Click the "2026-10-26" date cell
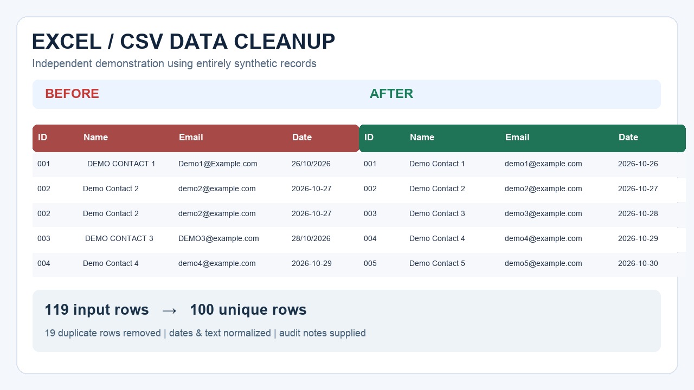This screenshot has height=390, width=694. pos(638,164)
